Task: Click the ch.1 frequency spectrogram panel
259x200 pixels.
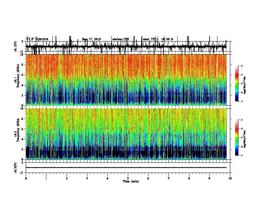Action: coord(126,80)
